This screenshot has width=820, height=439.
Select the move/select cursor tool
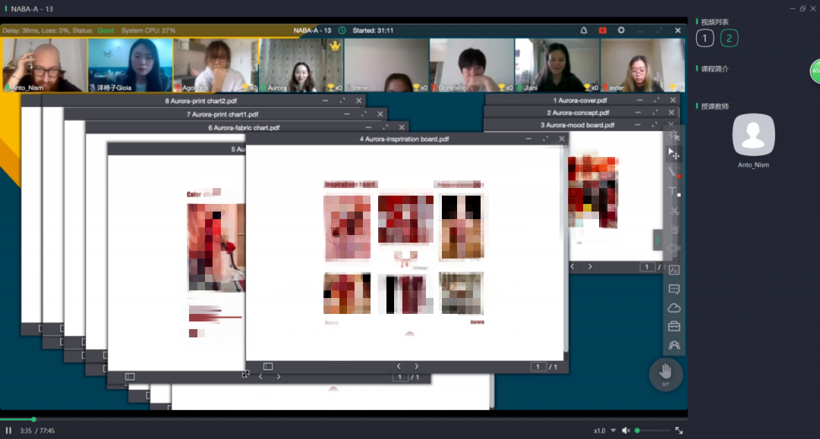(x=674, y=153)
